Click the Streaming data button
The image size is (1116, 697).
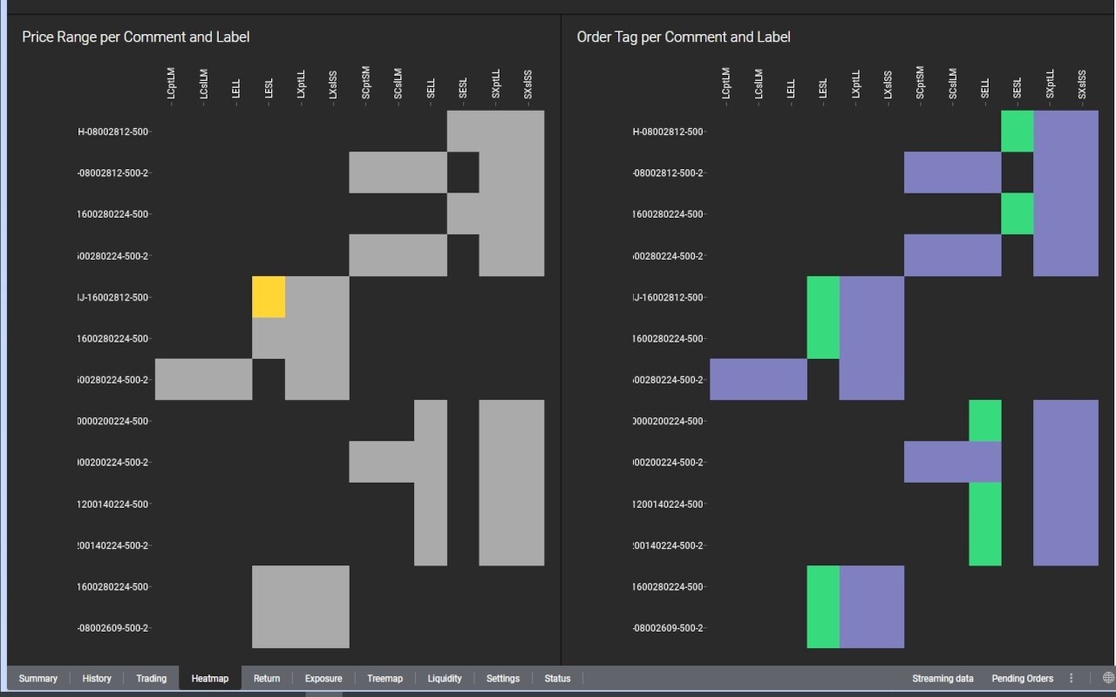[x=942, y=678]
